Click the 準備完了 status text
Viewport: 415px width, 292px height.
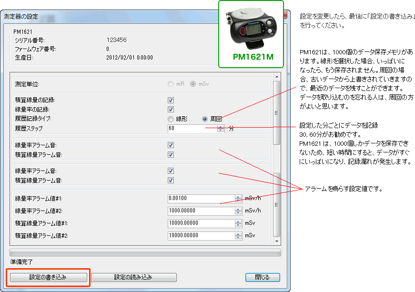click(x=21, y=262)
